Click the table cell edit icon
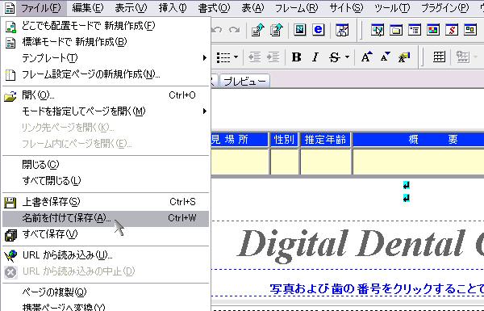484x311 pixels. tap(463, 57)
